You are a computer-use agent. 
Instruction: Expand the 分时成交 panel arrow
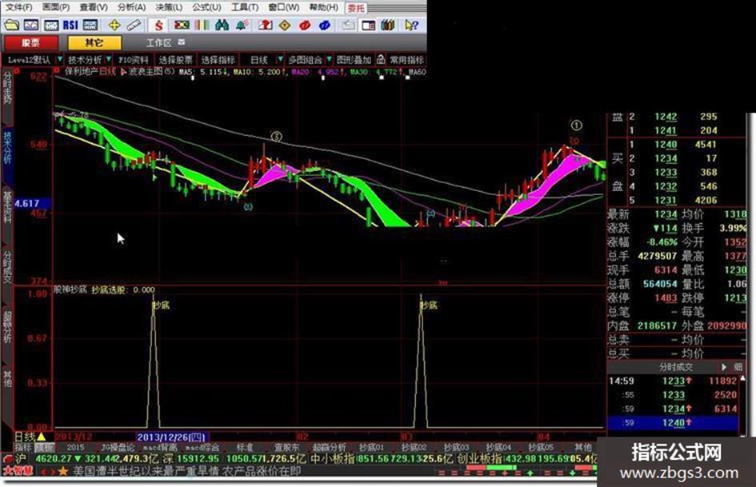click(x=724, y=367)
